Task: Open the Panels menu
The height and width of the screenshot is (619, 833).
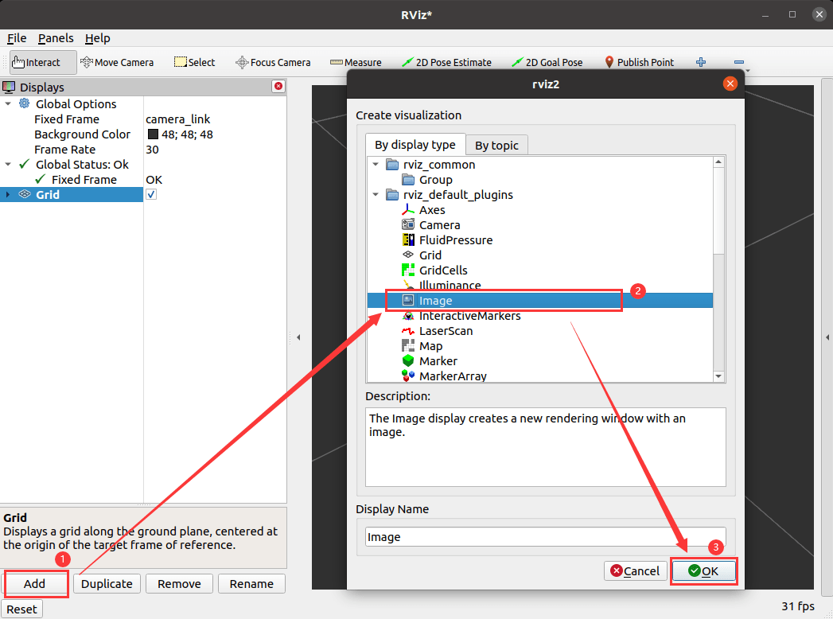Action: click(56, 38)
